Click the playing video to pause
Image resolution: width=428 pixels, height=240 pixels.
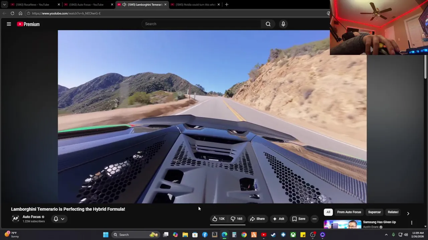(x=212, y=117)
